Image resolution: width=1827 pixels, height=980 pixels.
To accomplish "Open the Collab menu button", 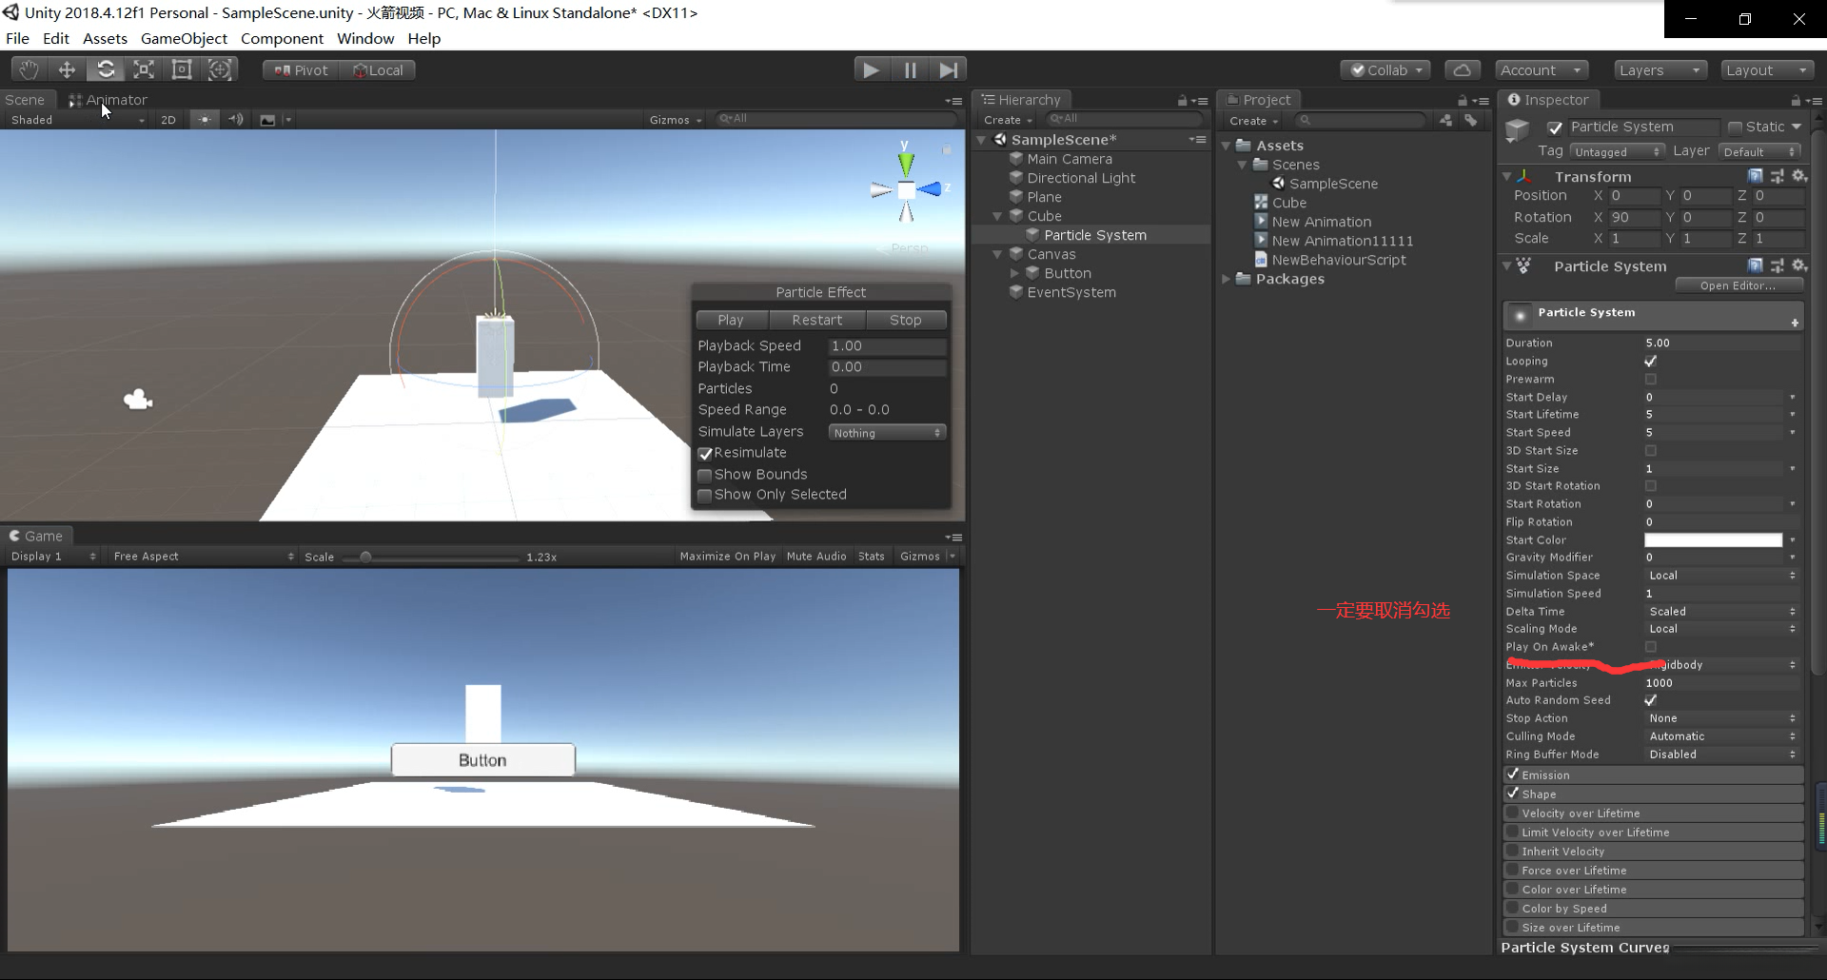I will [1385, 70].
